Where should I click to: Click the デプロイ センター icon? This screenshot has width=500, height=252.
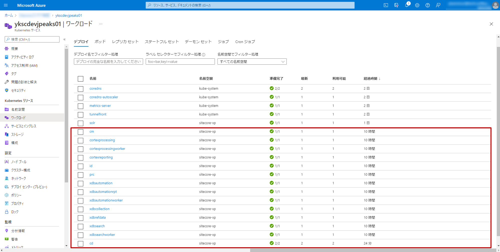click(7, 187)
